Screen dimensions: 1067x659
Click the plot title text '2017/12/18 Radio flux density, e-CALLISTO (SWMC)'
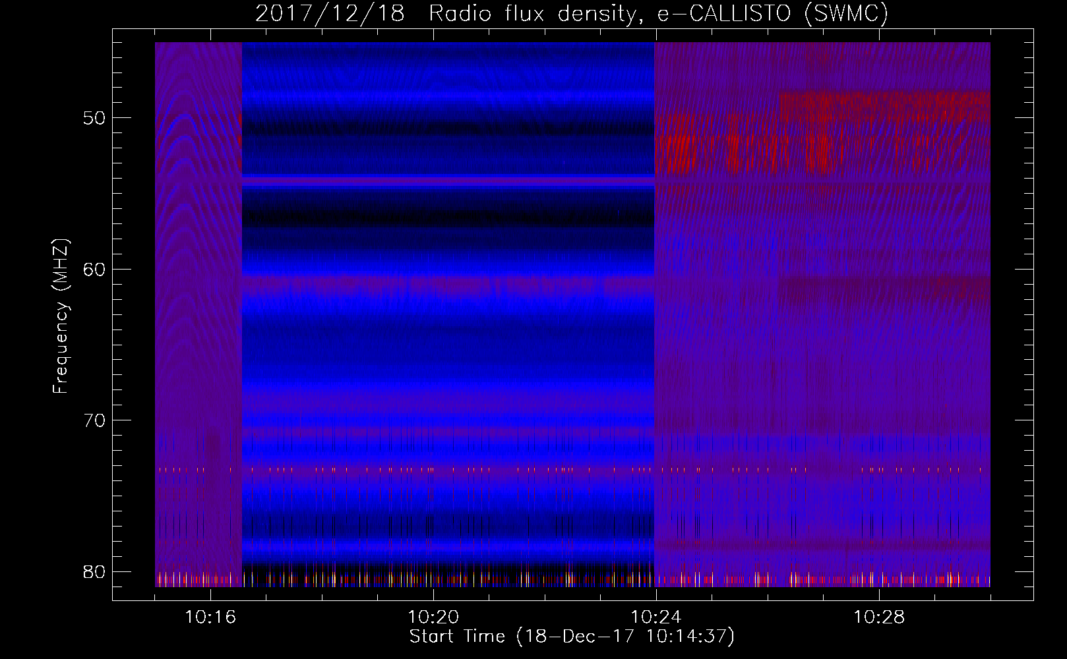tap(572, 14)
